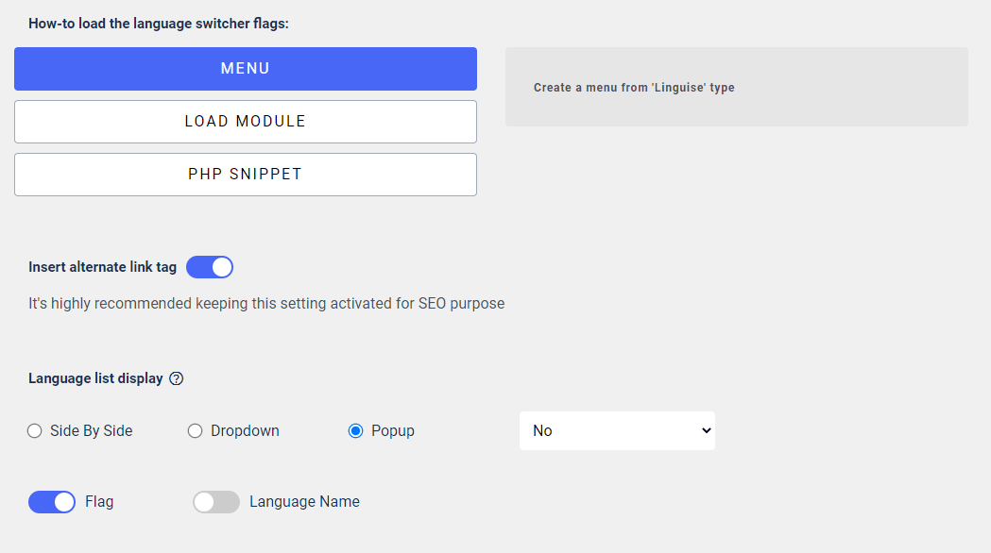Screen dimensions: 991x553
Task: Click the 'Insert alternate link tag' label
Action: pyautogui.click(x=102, y=267)
